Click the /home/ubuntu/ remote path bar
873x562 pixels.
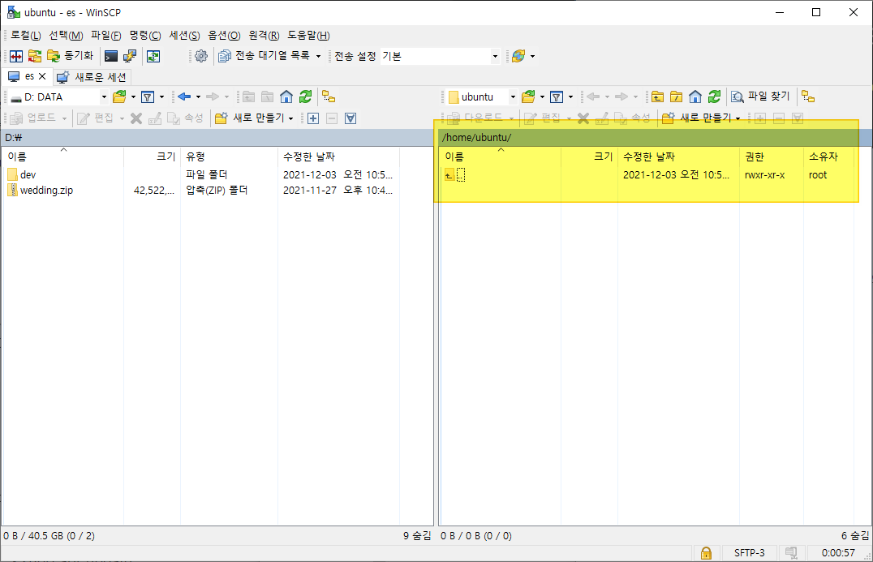tap(654, 137)
